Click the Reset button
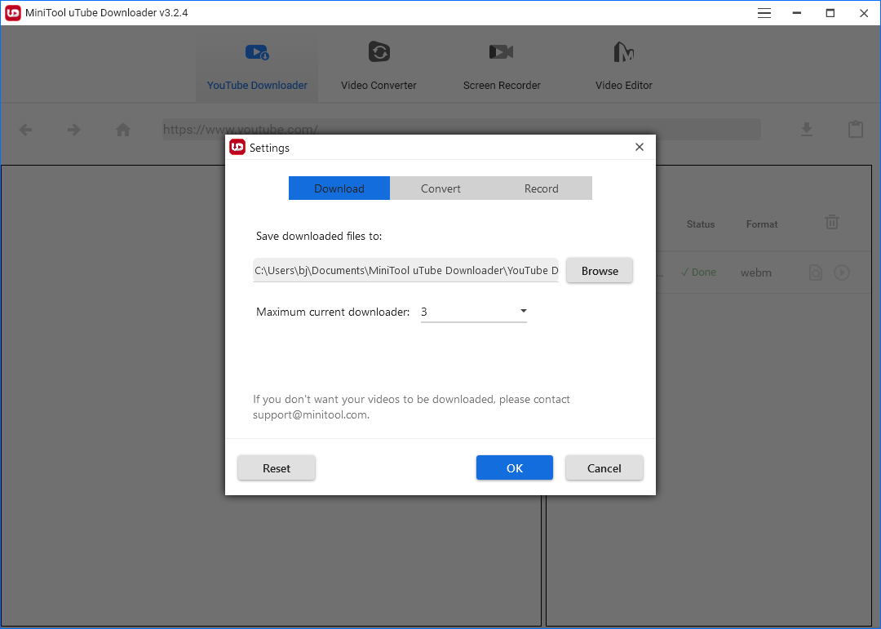 [x=277, y=468]
